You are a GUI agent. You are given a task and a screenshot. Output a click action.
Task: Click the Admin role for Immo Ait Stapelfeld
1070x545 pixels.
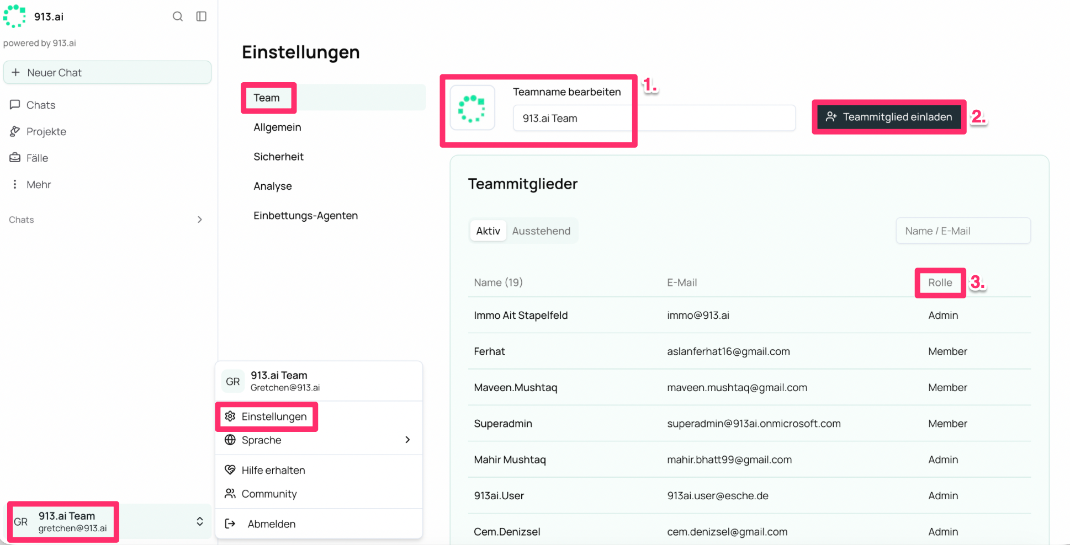943,315
